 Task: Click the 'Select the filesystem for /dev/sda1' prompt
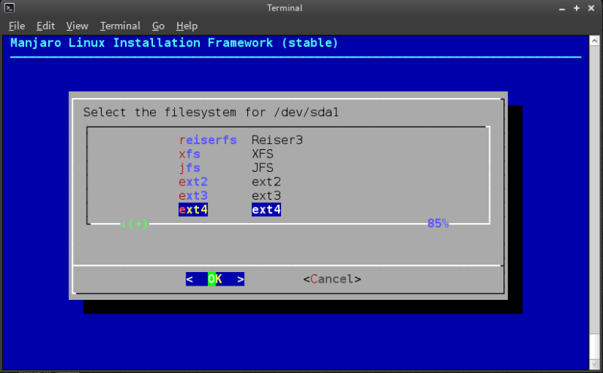pyautogui.click(x=211, y=112)
